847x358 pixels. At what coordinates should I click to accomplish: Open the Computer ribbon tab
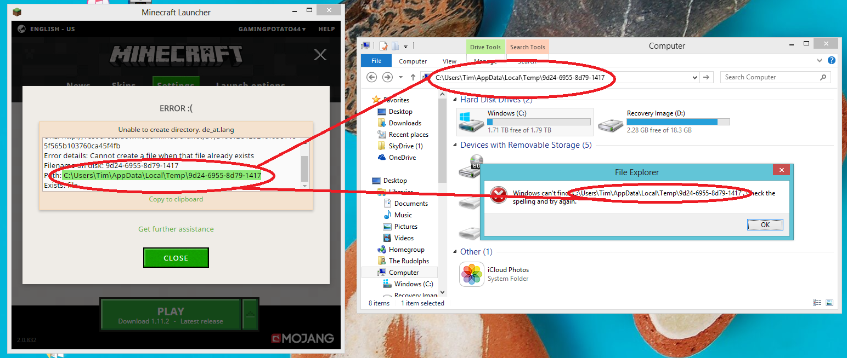pyautogui.click(x=413, y=61)
